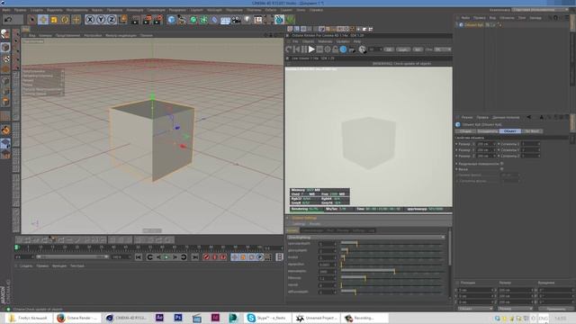Image resolution: width=576 pixels, height=324 pixels.
Task: Go to the start of the timeline
Action: (139, 257)
